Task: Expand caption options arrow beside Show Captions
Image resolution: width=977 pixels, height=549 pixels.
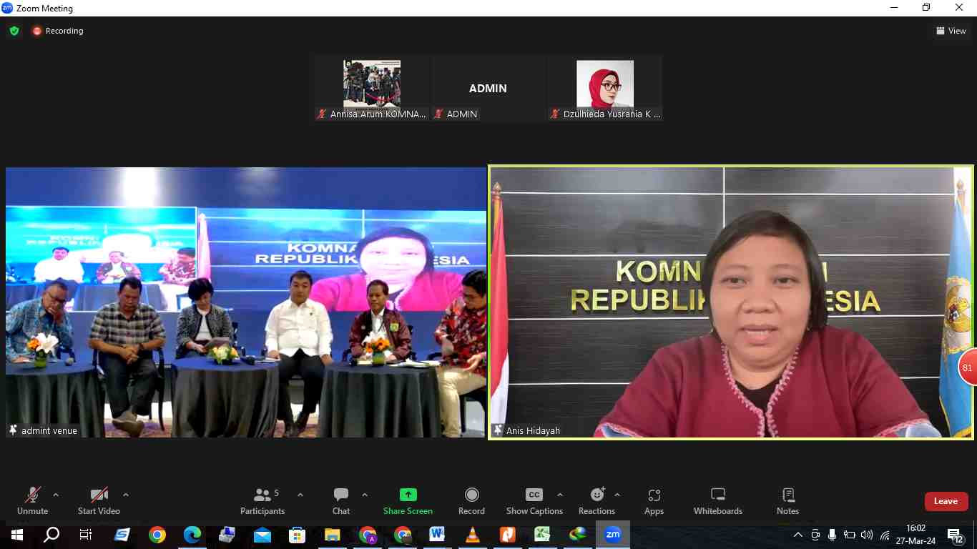Action: click(x=560, y=495)
